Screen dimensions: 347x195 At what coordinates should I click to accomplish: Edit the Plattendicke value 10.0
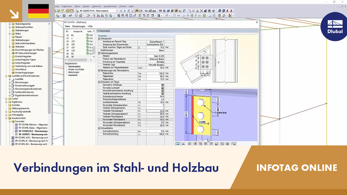pos(155,79)
